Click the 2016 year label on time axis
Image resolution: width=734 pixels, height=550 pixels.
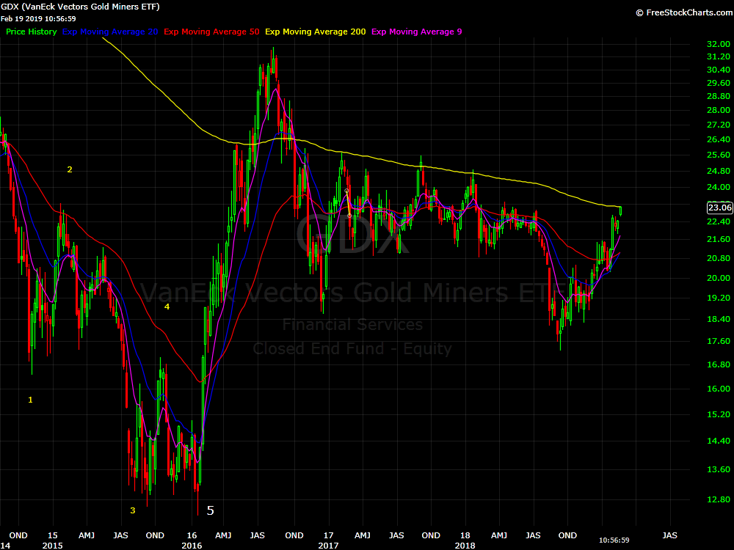[x=192, y=546]
